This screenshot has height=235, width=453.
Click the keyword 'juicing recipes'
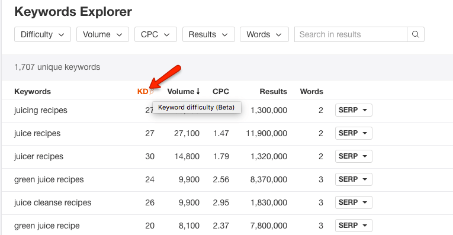41,111
